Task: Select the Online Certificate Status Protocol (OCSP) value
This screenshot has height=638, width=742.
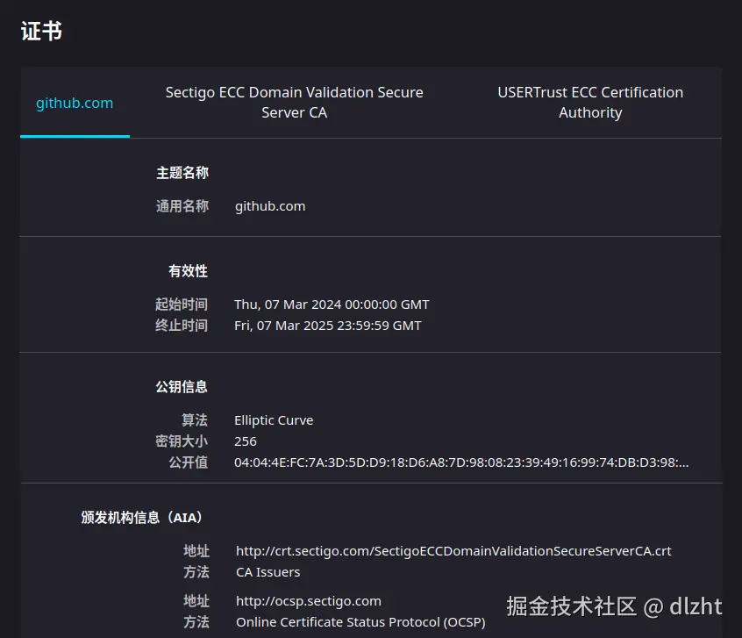Action: [360, 622]
